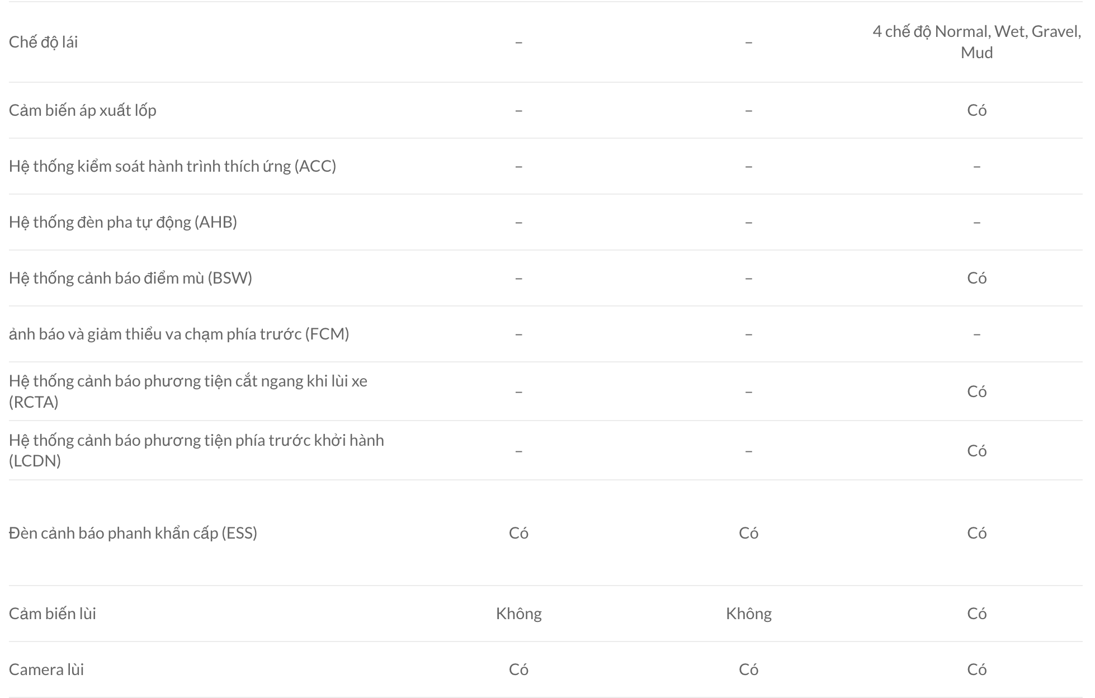The height and width of the screenshot is (698, 1095).
Task: Click "Có" in the LCDN row
Action: point(976,451)
